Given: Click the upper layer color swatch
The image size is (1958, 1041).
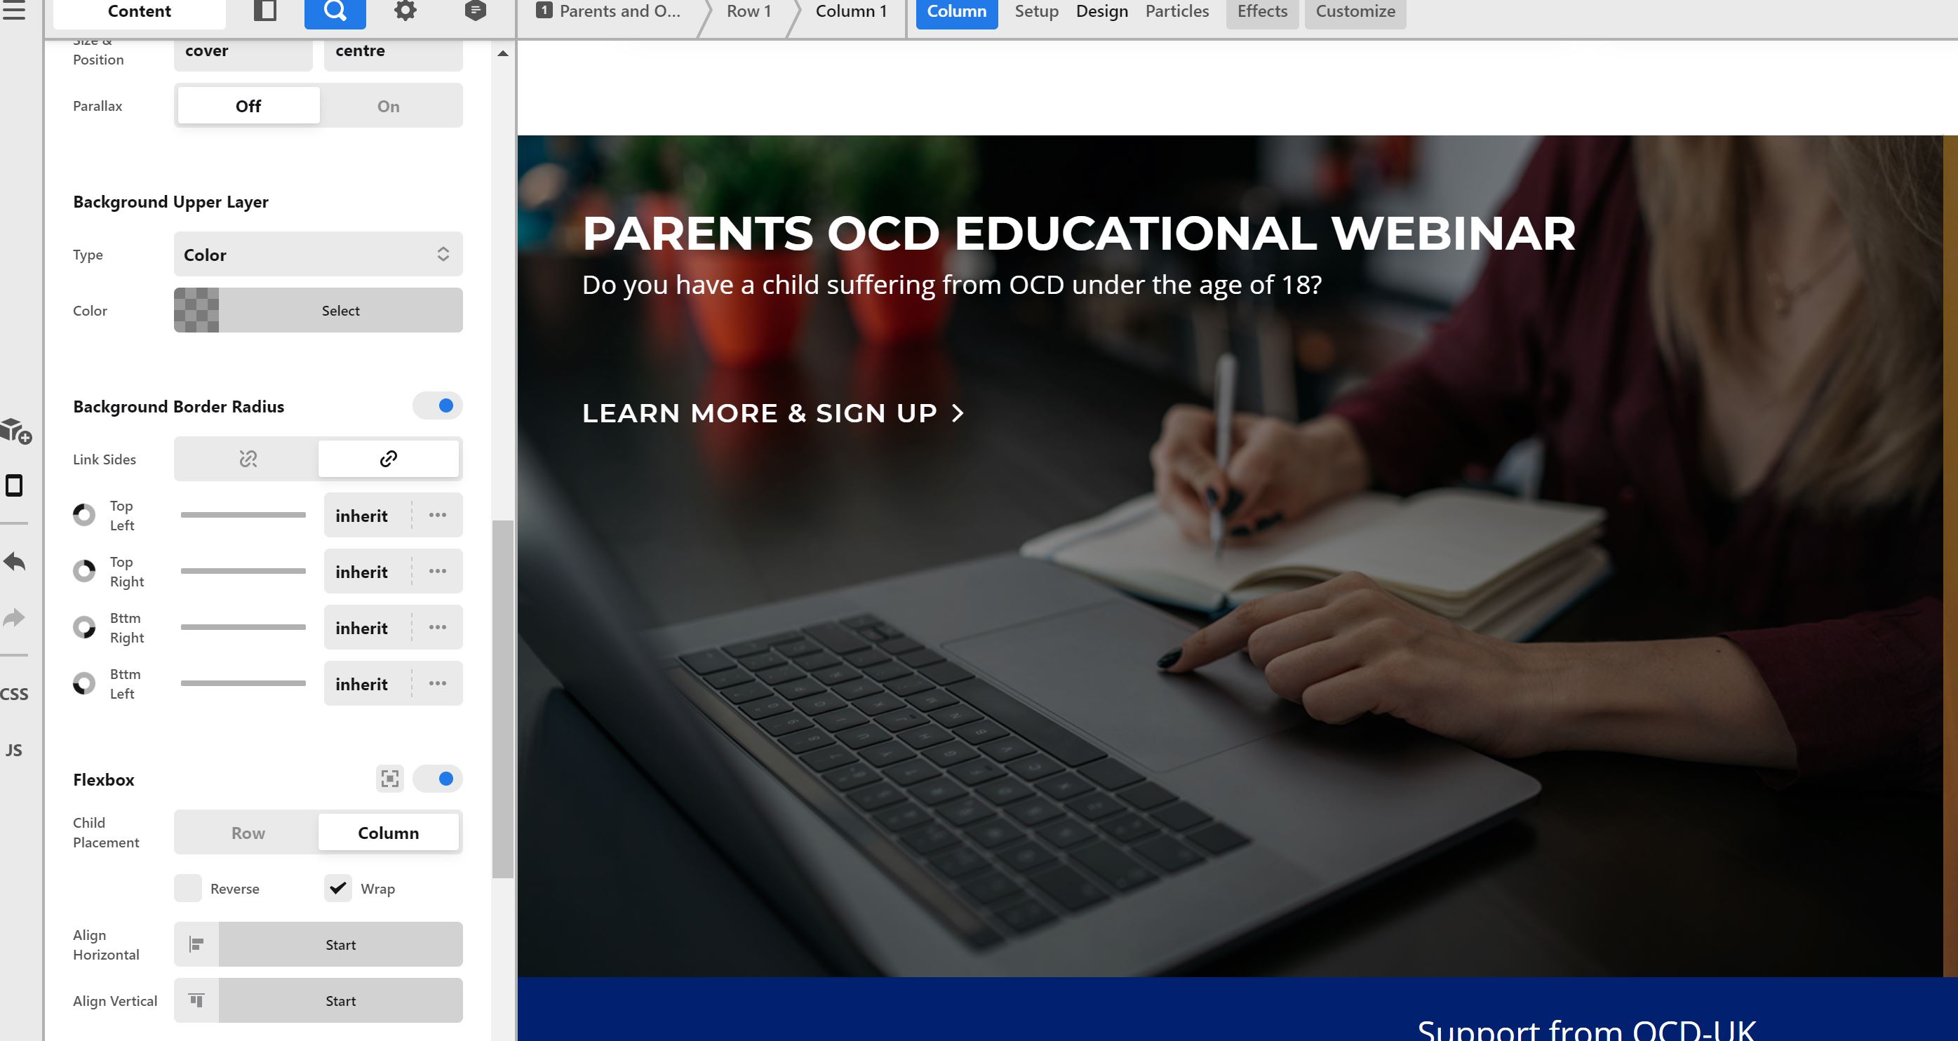Looking at the screenshot, I should click(197, 310).
